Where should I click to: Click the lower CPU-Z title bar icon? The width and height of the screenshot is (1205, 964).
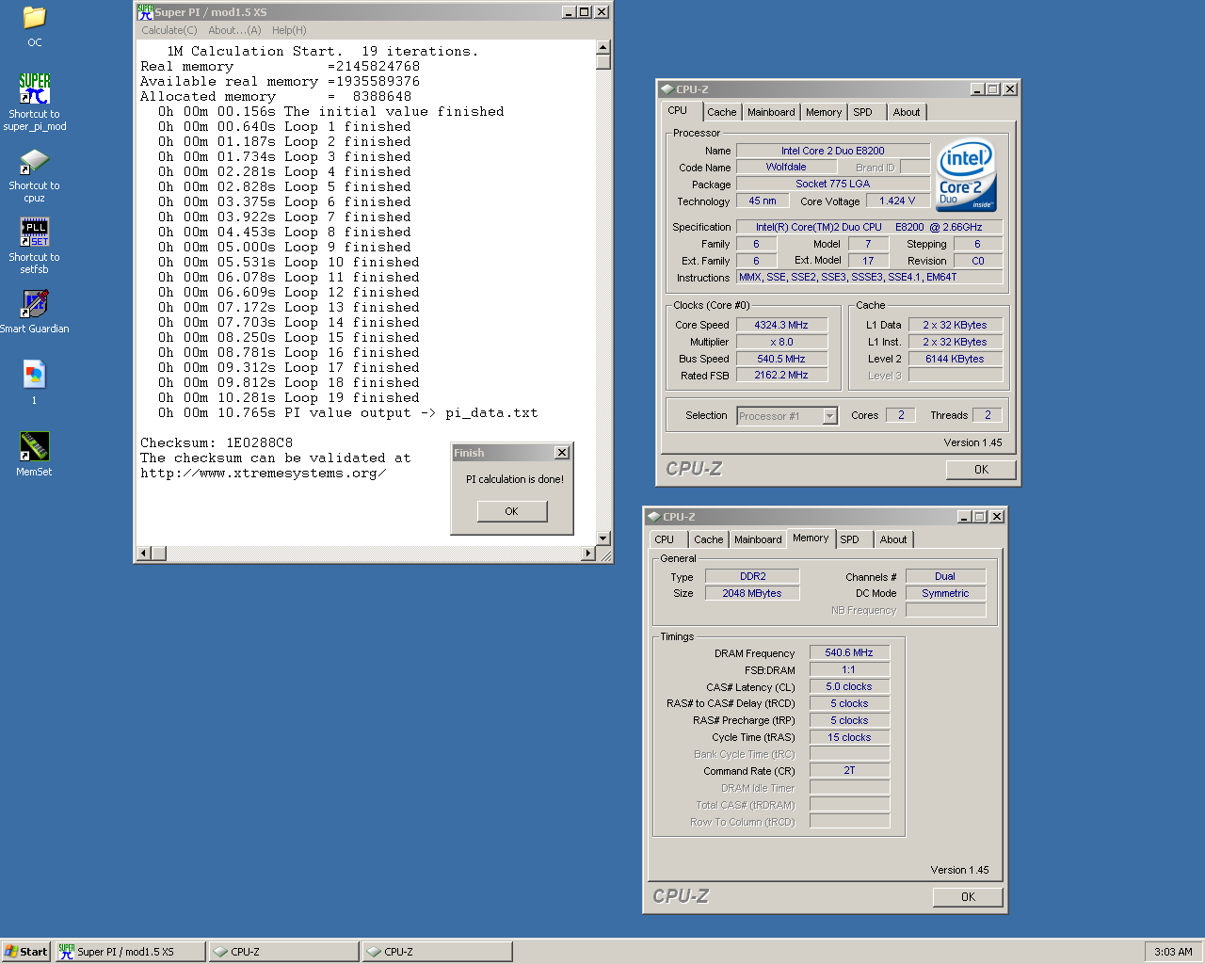click(x=653, y=517)
